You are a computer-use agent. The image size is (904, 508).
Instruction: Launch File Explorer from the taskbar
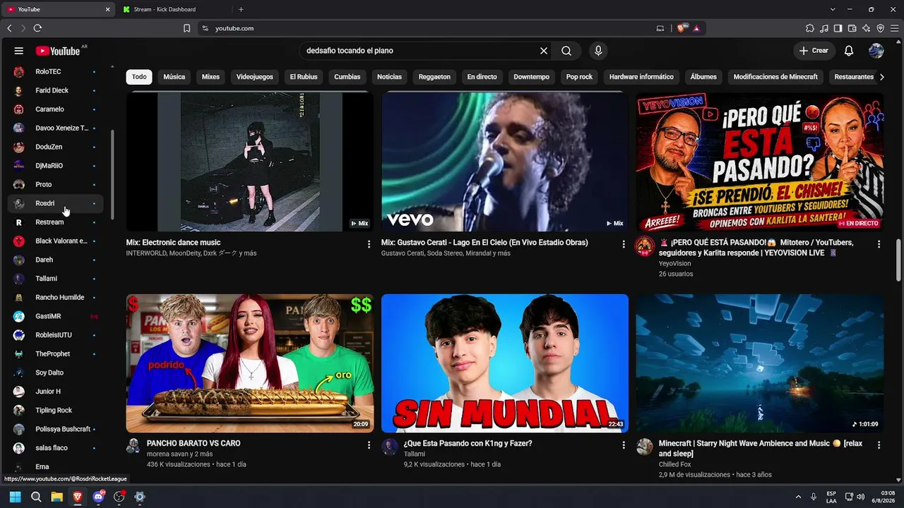56,497
